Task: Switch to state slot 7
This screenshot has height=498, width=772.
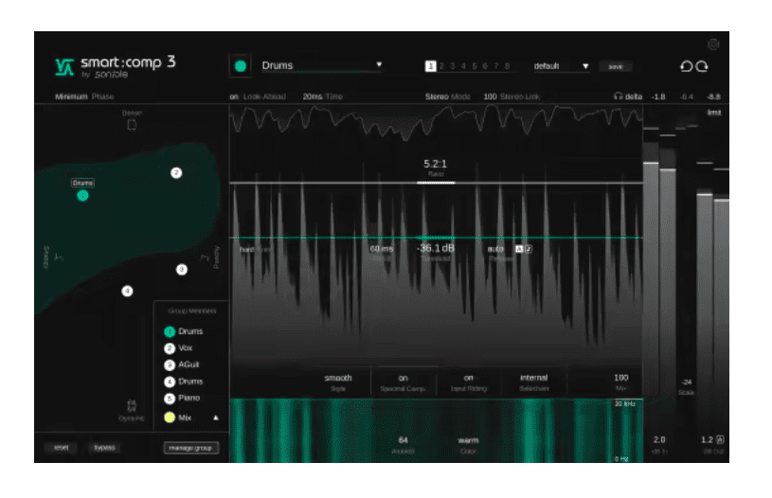Action: point(496,66)
